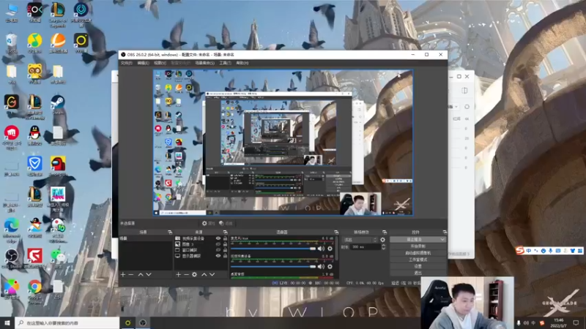Click the source filters button above Sources panel
Screen dimensions: 586x329
(226, 224)
